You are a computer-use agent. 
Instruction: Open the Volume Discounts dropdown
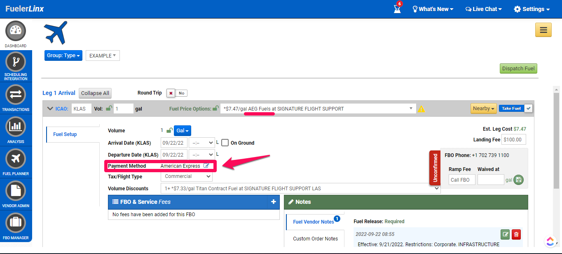tap(300, 188)
